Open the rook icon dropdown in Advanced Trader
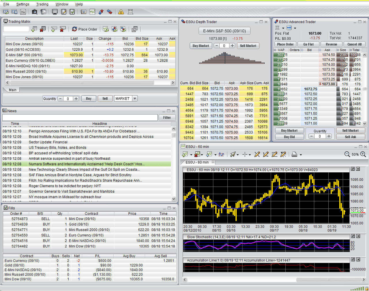 (283, 28)
